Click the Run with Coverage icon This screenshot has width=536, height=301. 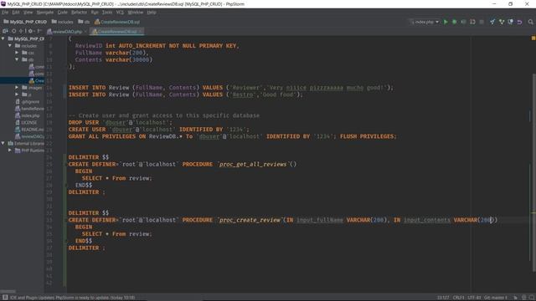point(463,22)
